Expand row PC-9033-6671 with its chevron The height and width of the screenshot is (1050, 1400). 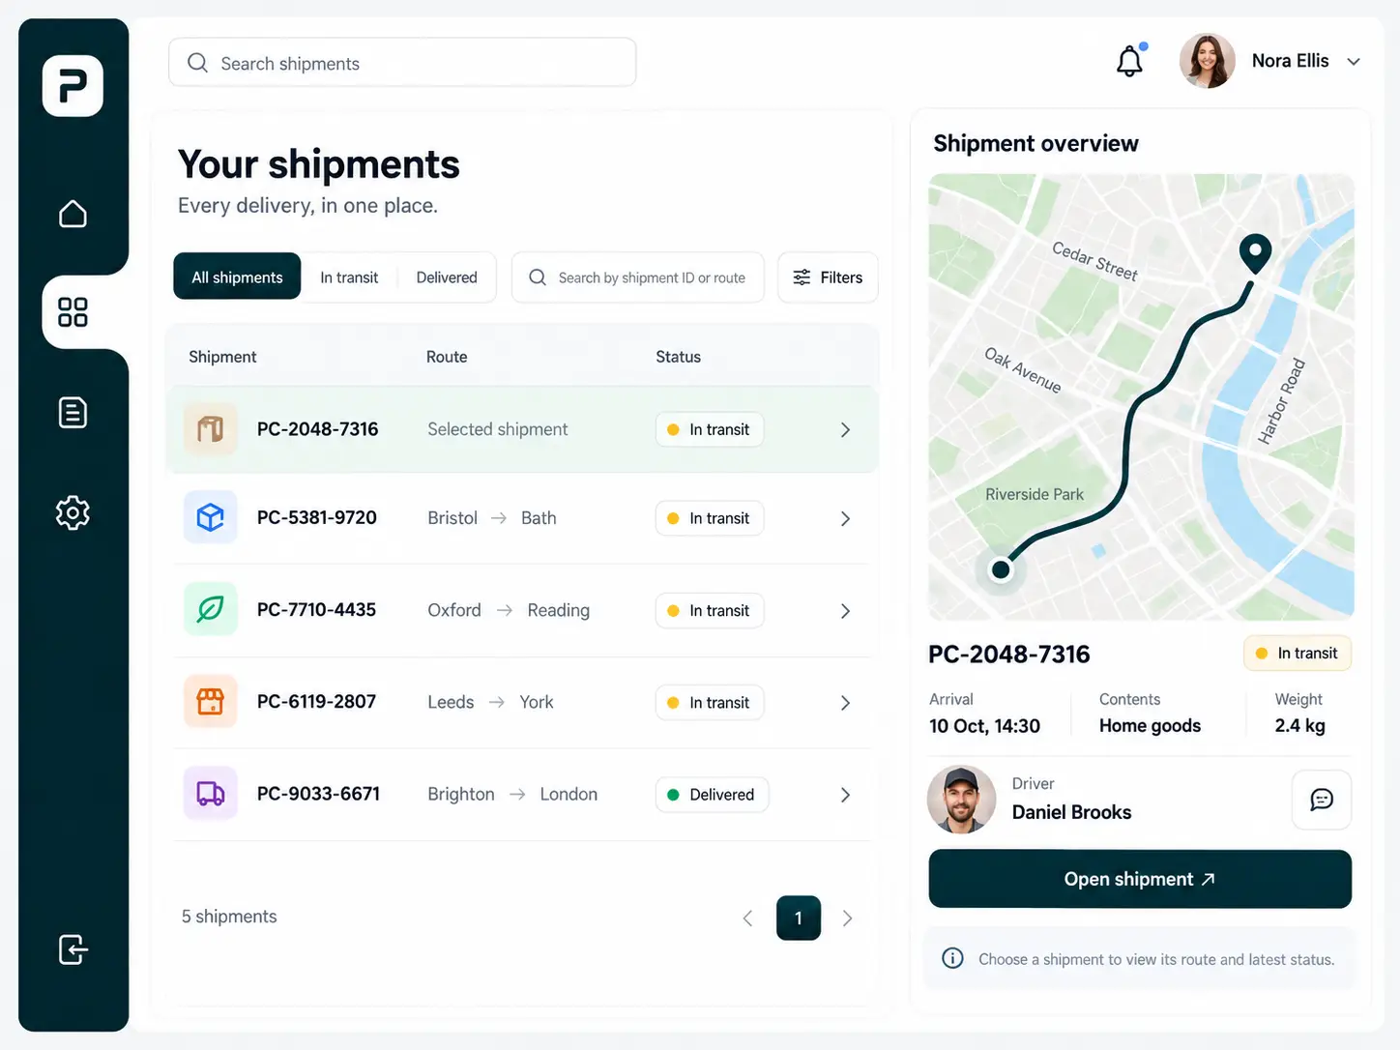(x=845, y=795)
